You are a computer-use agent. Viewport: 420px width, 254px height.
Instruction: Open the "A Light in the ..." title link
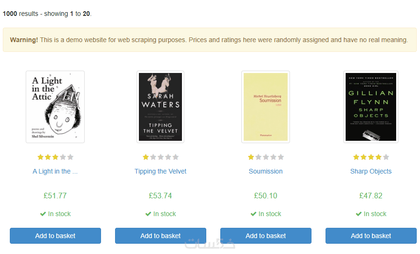click(x=55, y=171)
